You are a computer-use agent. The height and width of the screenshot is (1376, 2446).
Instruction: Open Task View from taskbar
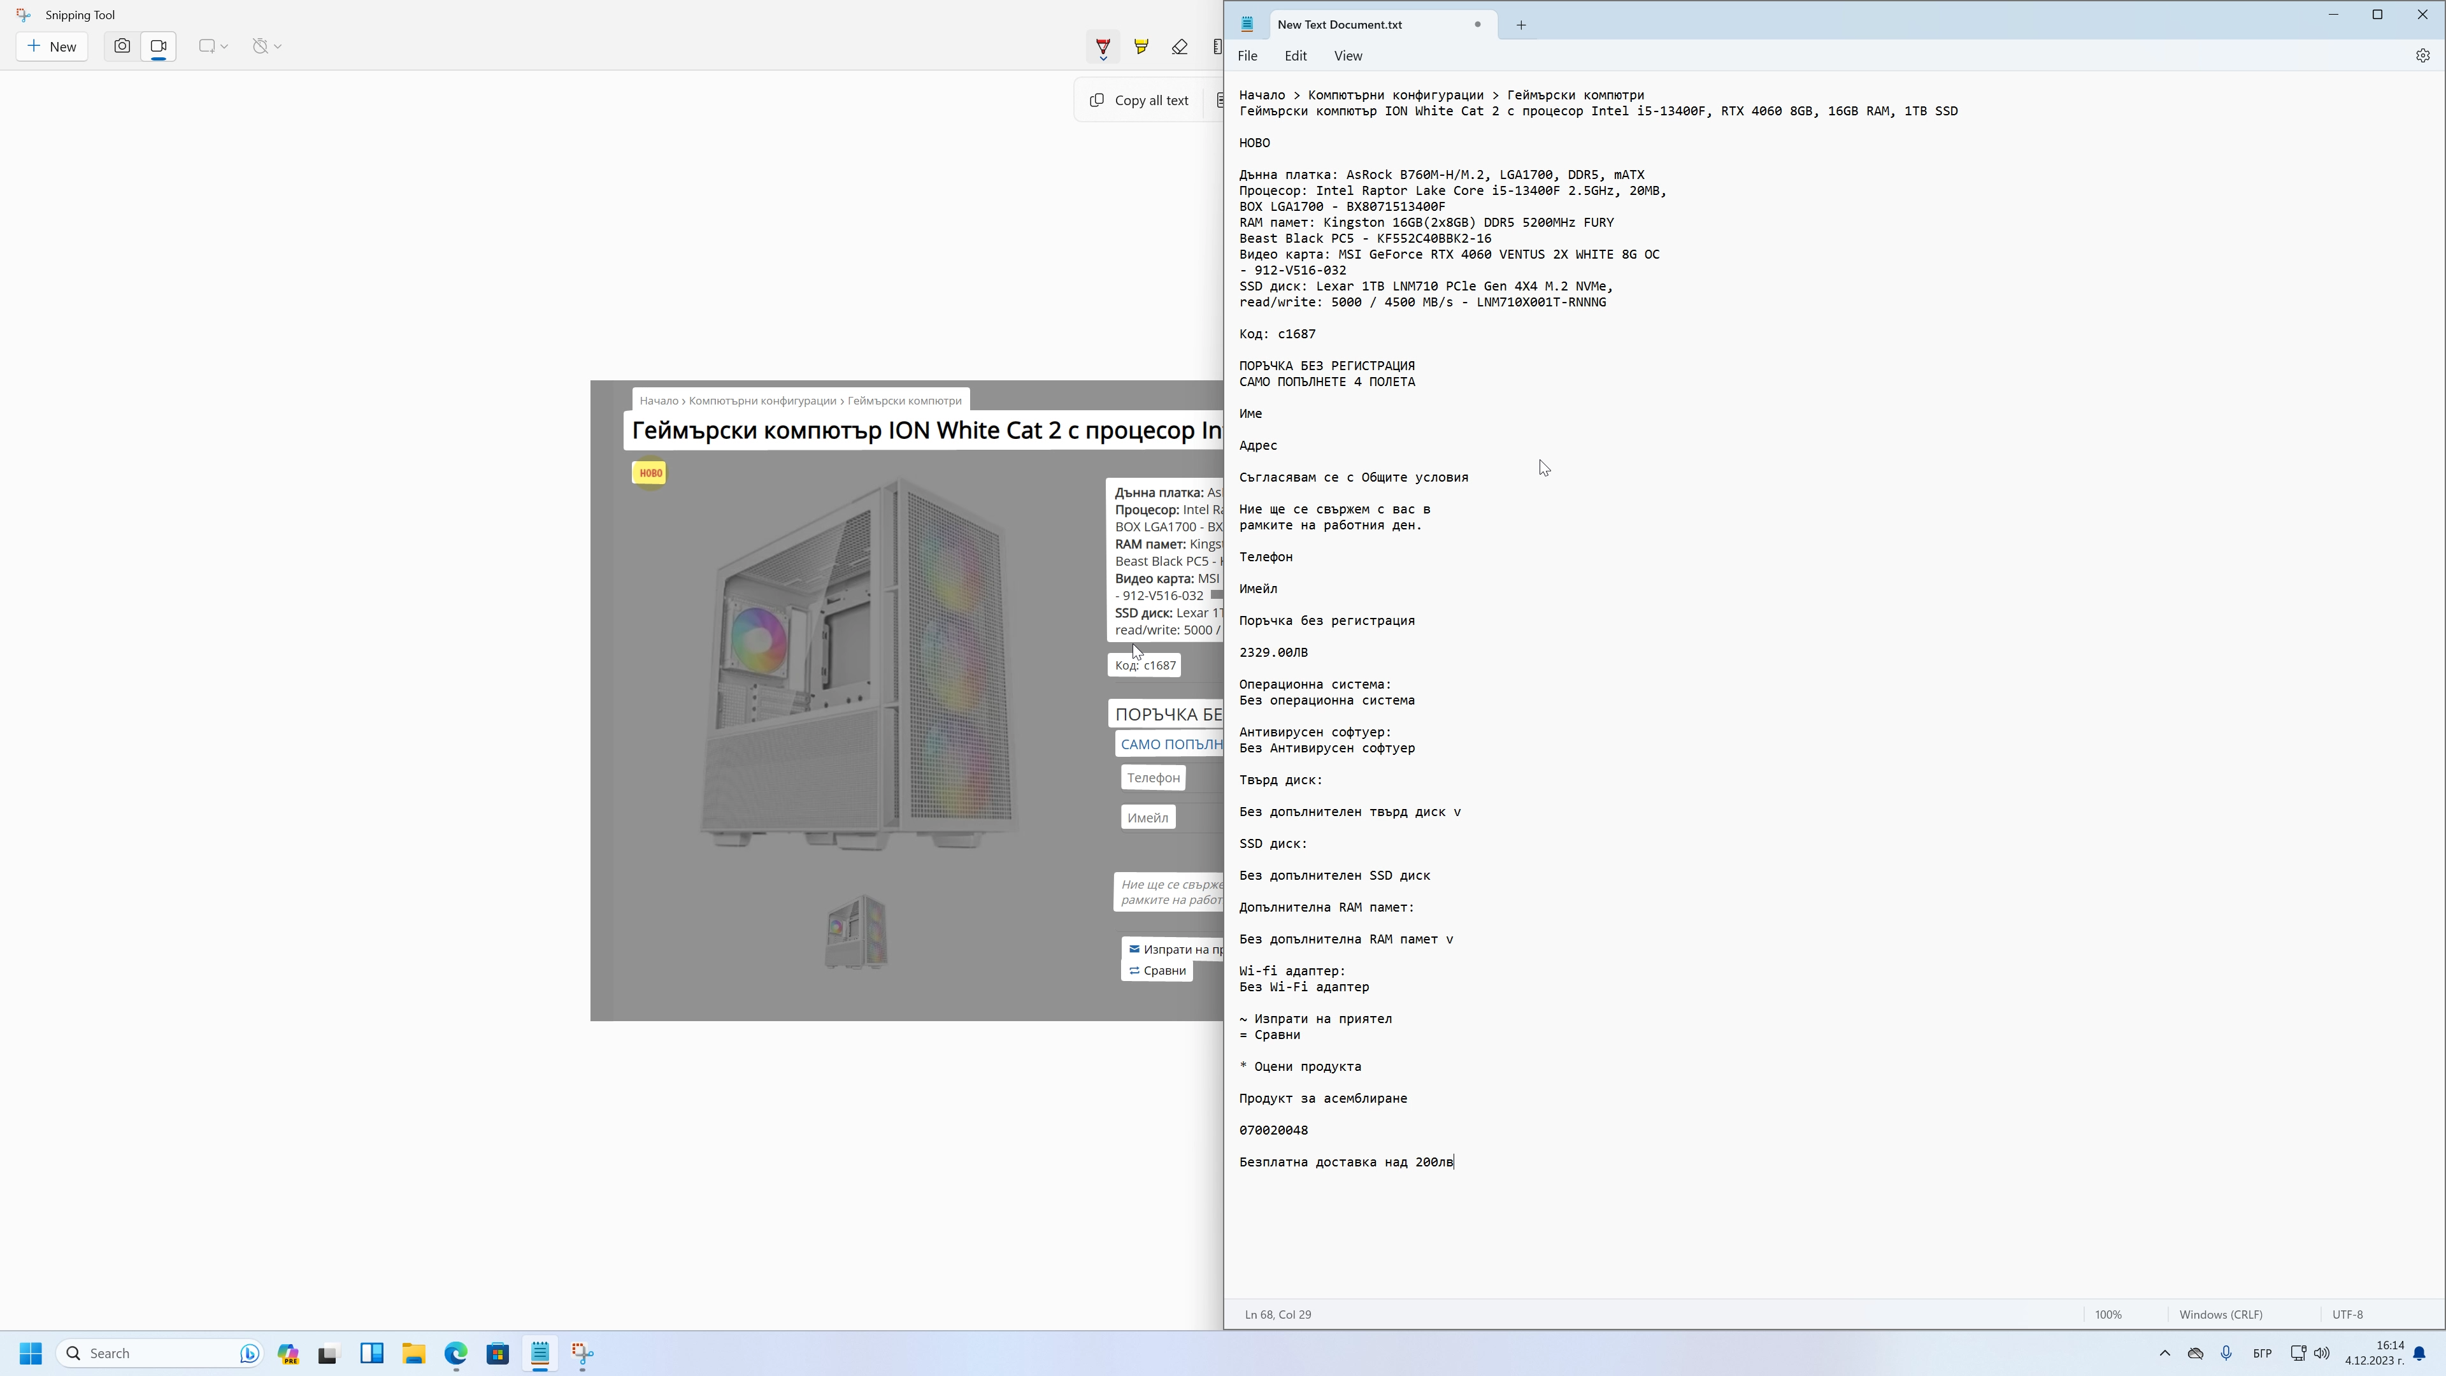click(x=329, y=1353)
